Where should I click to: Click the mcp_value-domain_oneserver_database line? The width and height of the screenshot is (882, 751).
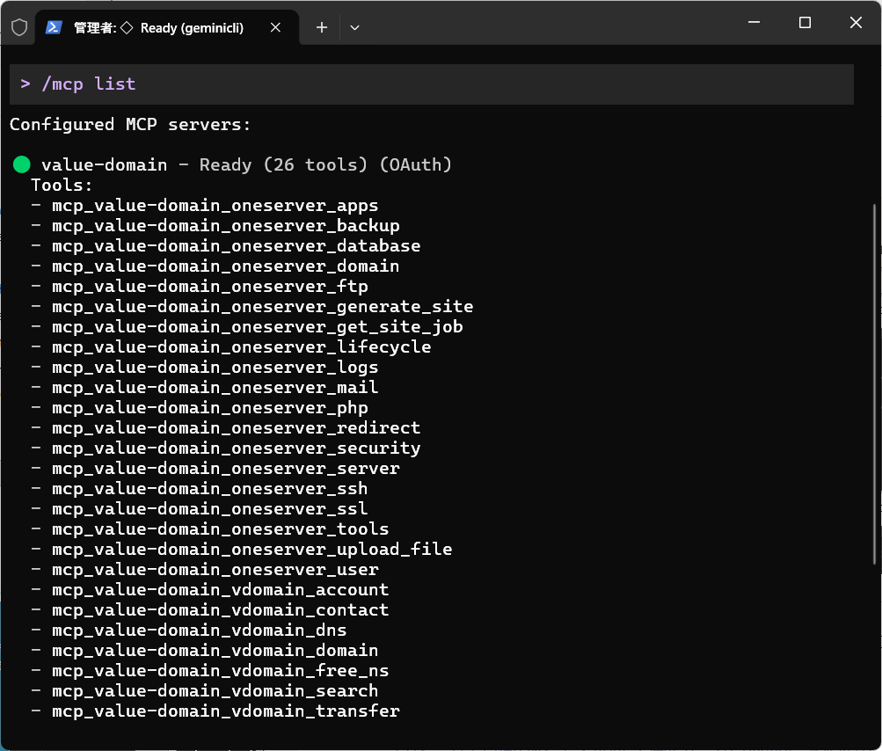pos(237,246)
